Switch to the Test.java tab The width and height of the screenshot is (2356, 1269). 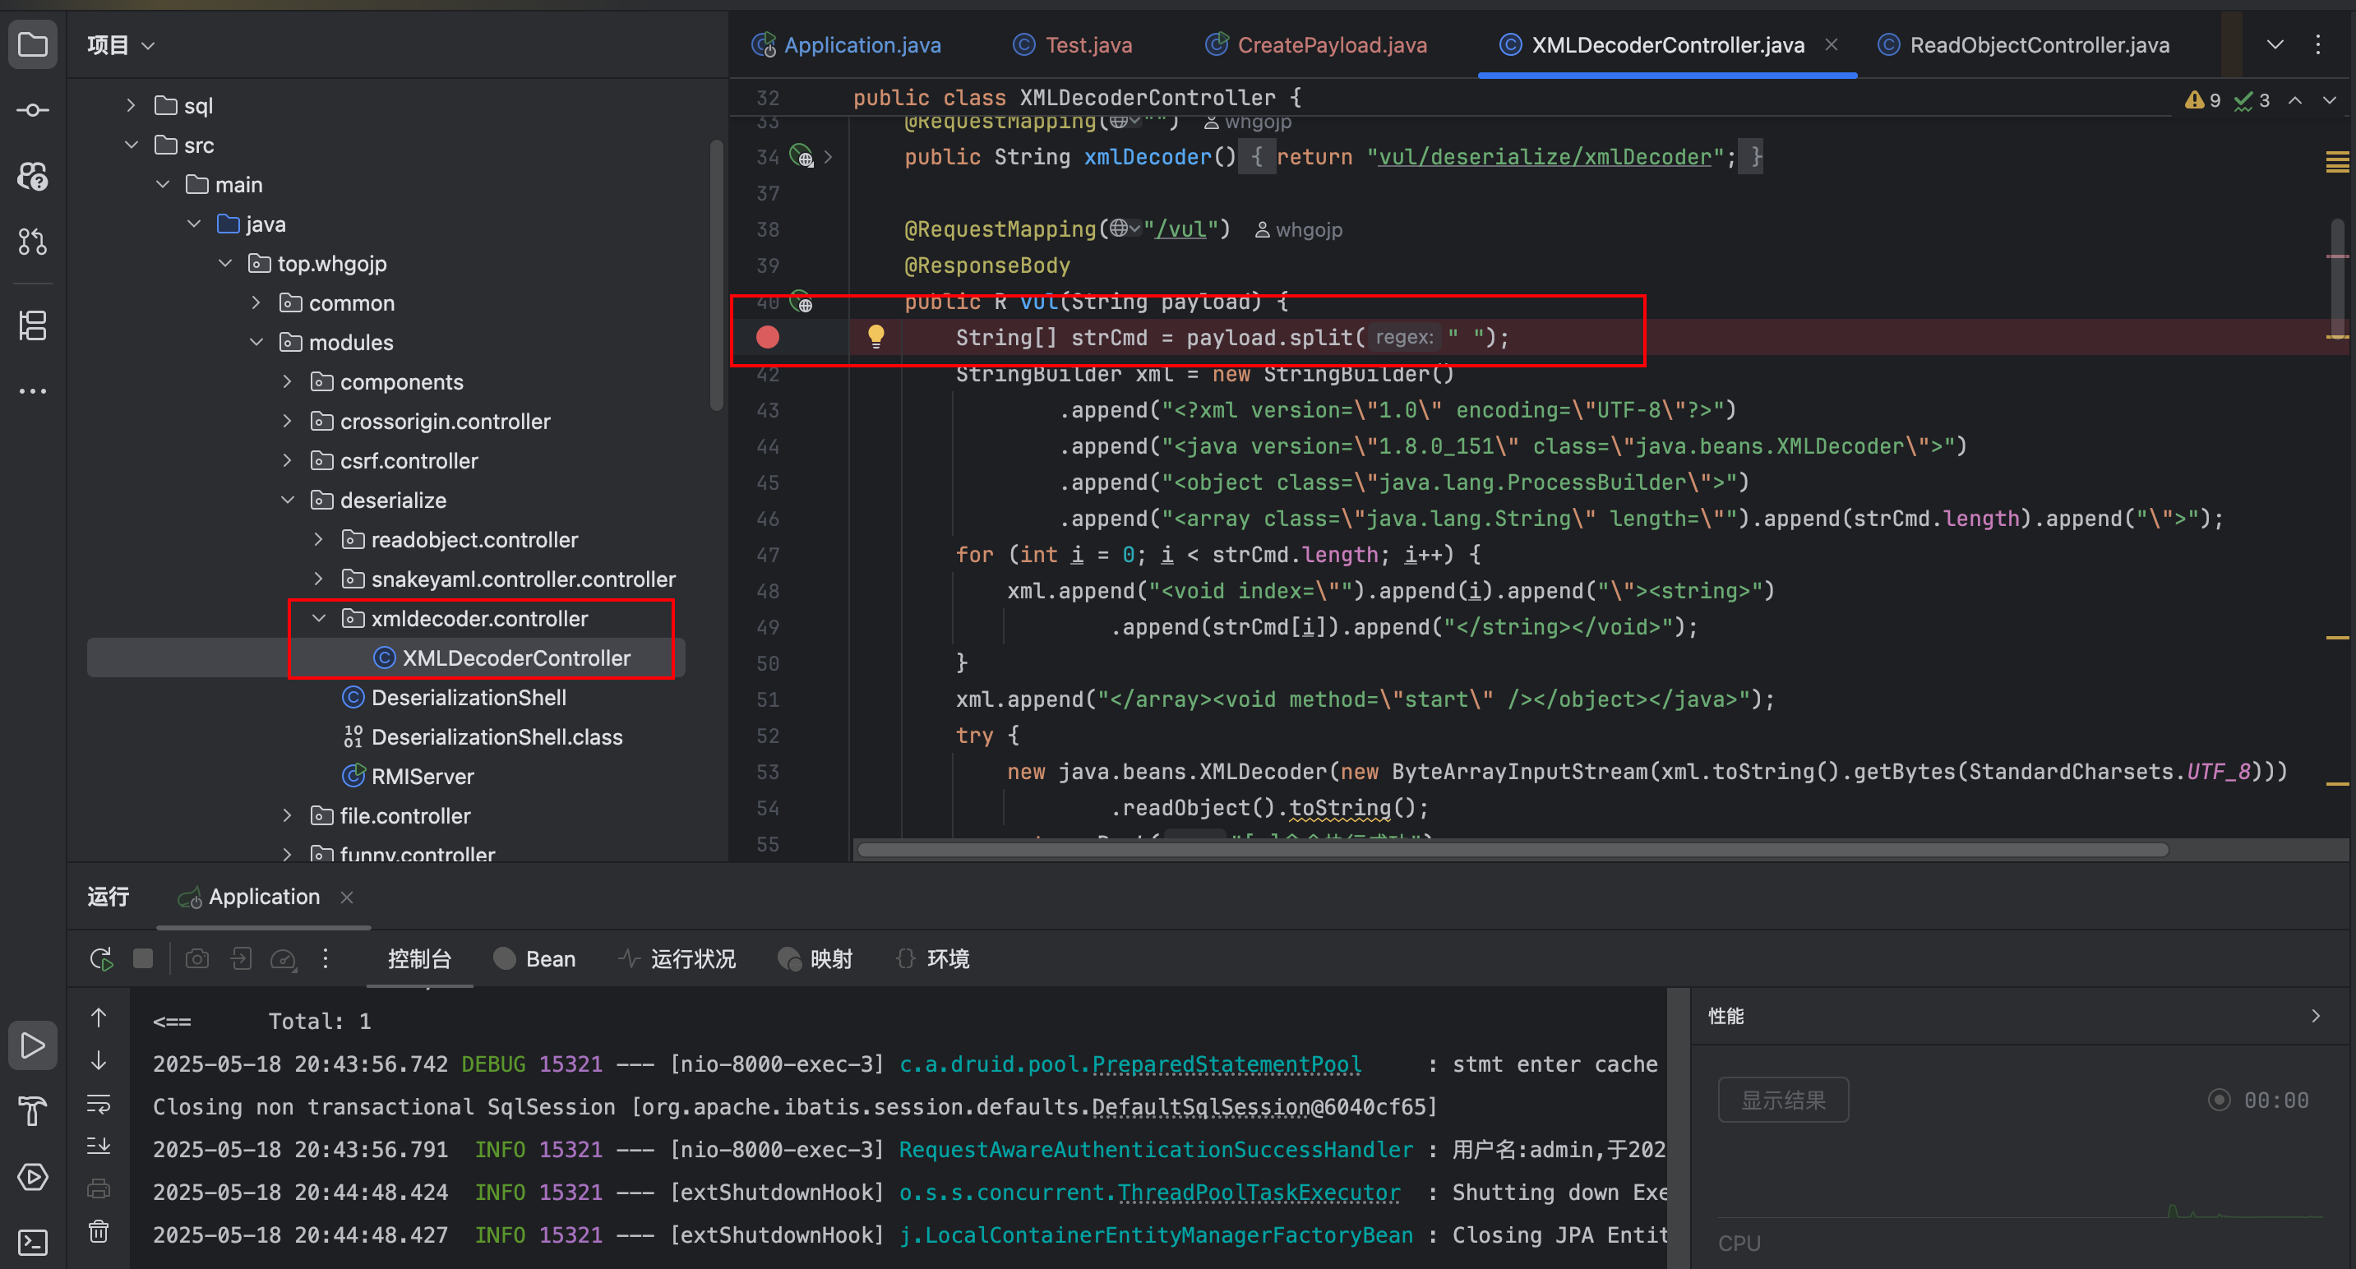pos(1073,45)
